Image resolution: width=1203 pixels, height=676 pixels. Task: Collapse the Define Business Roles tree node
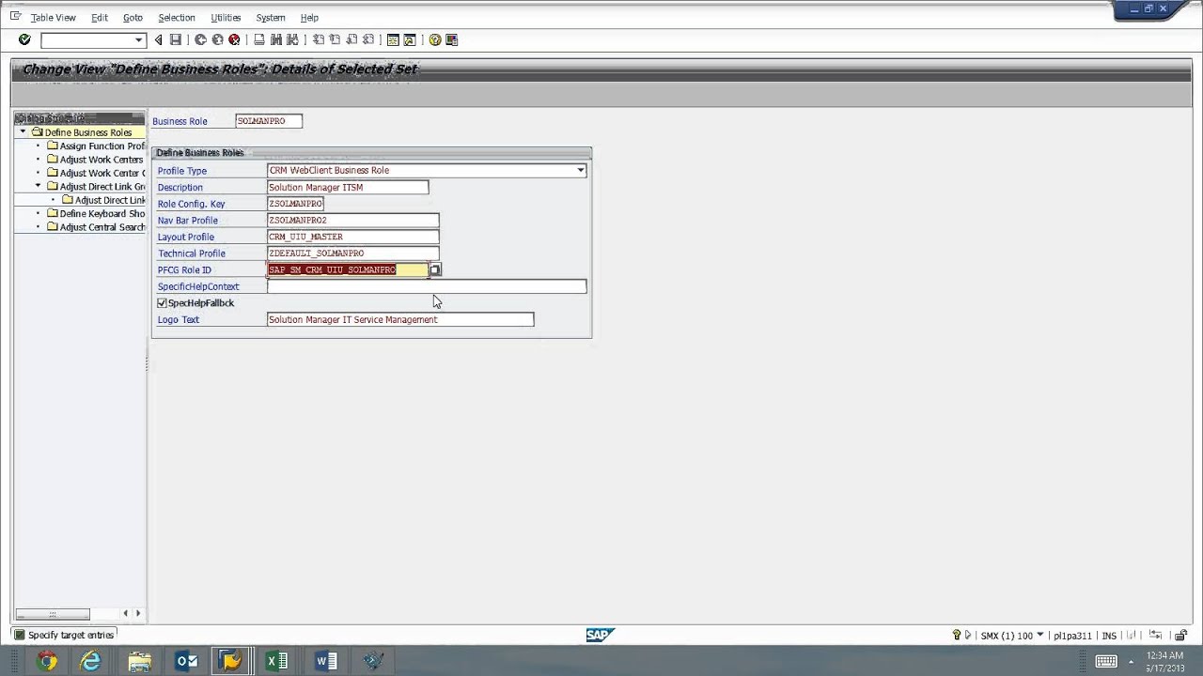coord(23,132)
